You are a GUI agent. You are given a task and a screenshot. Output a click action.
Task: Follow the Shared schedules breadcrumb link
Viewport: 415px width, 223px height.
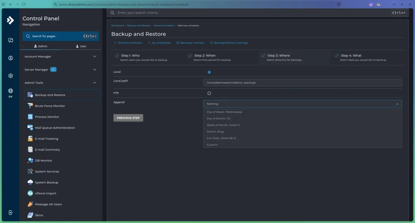point(164,26)
